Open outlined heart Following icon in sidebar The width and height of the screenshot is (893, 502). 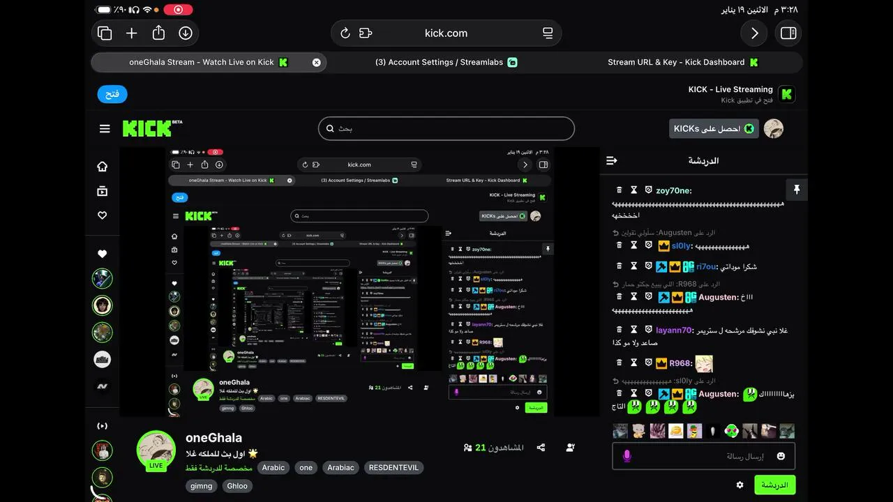[103, 215]
